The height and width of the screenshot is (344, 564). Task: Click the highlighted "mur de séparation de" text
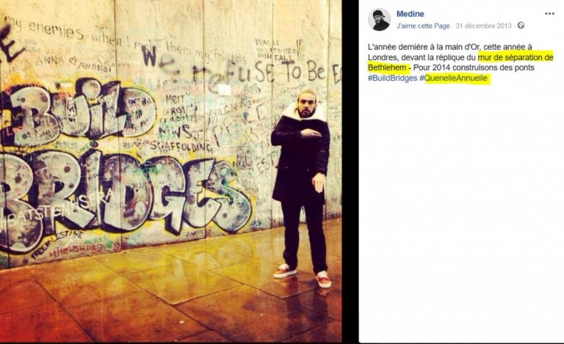point(516,57)
